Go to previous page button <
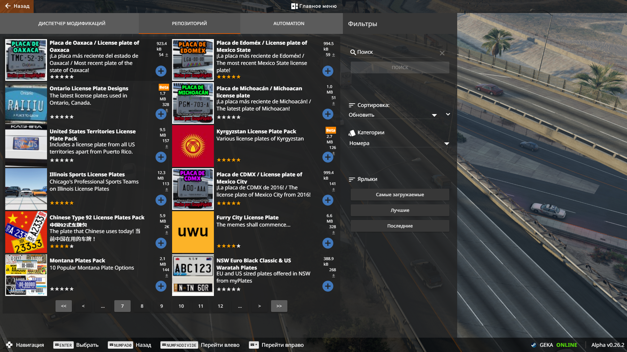Viewport: 627px width, 352px height. pos(83,306)
